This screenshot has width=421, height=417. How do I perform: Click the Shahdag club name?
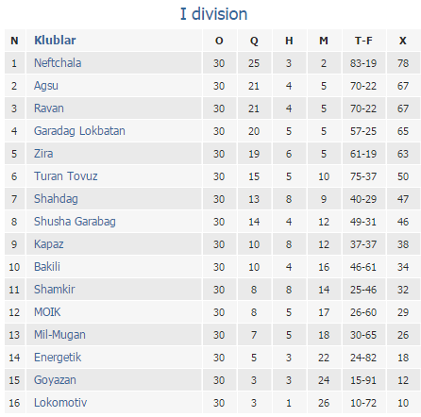[56, 199]
